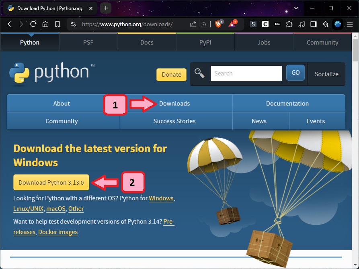Click the Brave Shields lion icon
The image size is (359, 269).
[218, 24]
